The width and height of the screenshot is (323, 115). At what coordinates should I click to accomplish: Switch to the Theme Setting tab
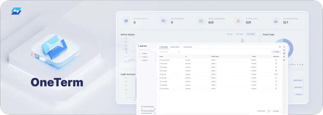click(x=188, y=47)
